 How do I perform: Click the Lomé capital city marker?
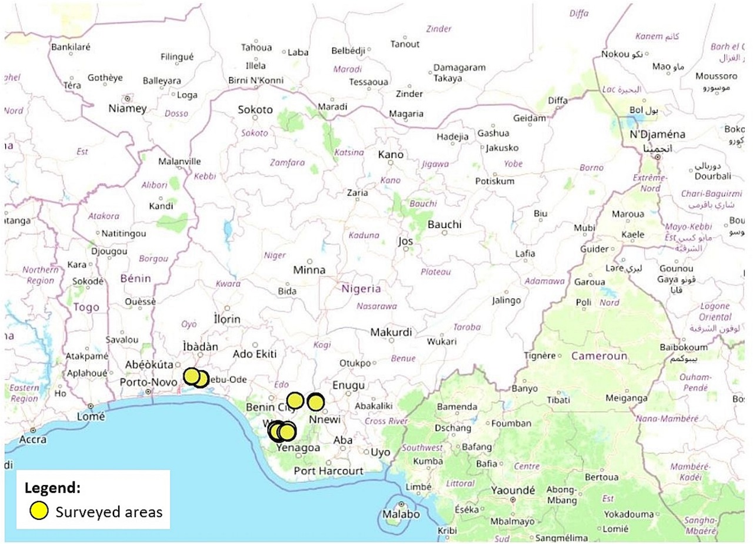pos(91,406)
